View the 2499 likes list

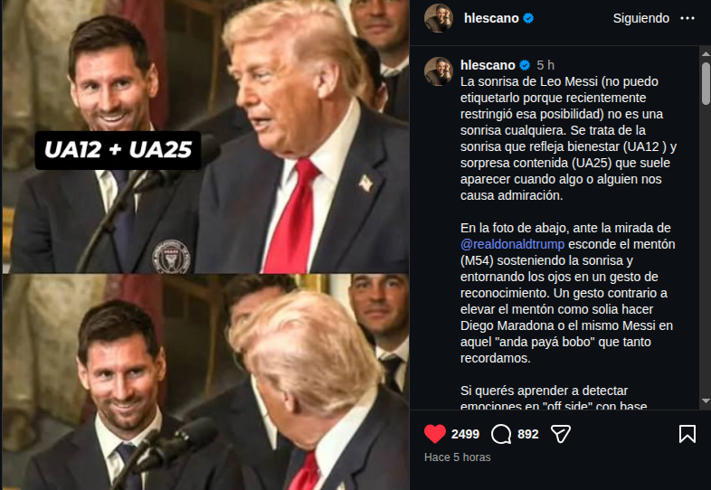(x=465, y=434)
